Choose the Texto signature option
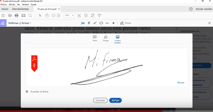This screenshot has height=112, width=213. (x=95, y=38)
